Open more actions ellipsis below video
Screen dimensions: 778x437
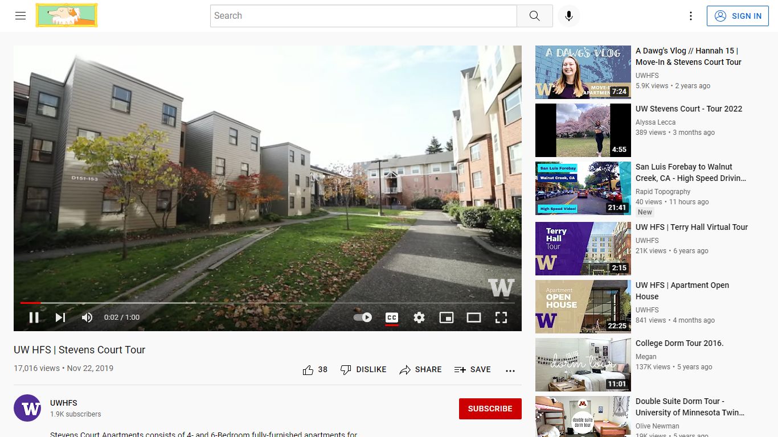click(510, 370)
